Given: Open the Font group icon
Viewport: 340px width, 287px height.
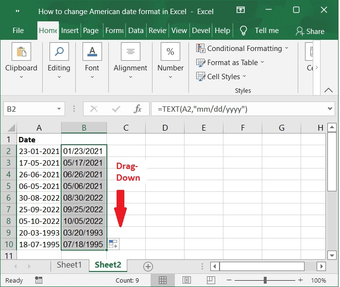Looking at the screenshot, I should coord(92,51).
